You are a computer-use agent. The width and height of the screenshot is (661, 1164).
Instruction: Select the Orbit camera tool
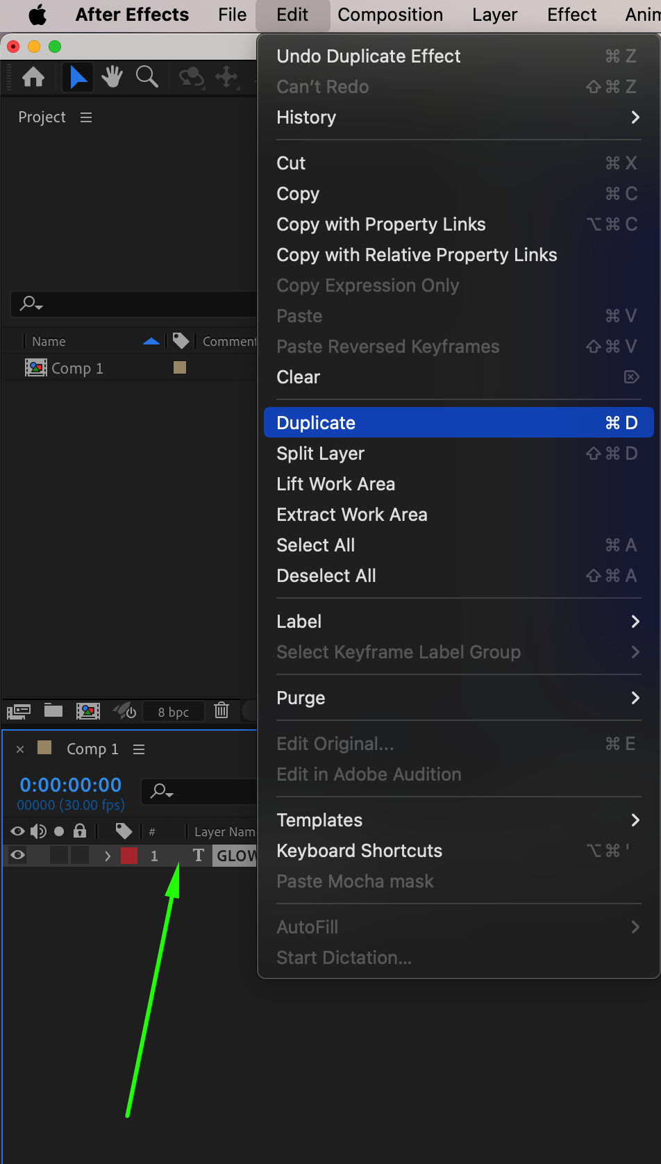coord(192,77)
